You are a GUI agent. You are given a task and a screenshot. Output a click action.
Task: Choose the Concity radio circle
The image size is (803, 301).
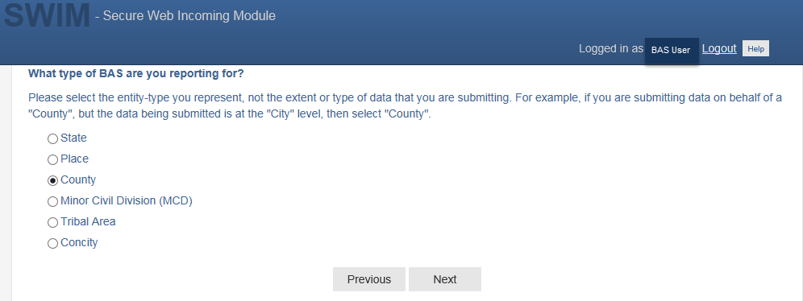52,244
